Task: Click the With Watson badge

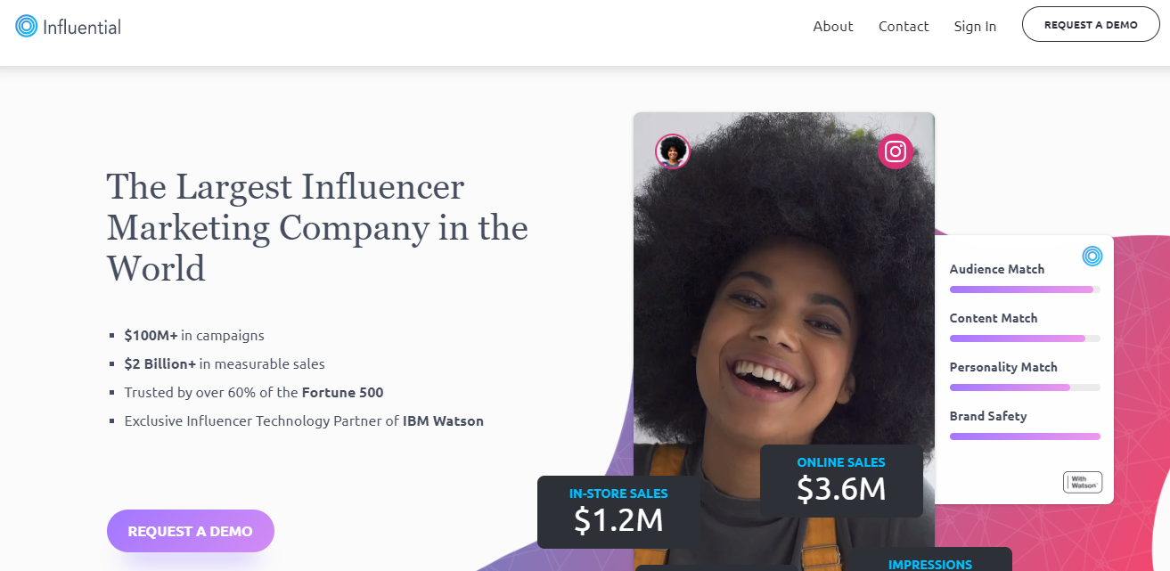Action: (x=1082, y=482)
